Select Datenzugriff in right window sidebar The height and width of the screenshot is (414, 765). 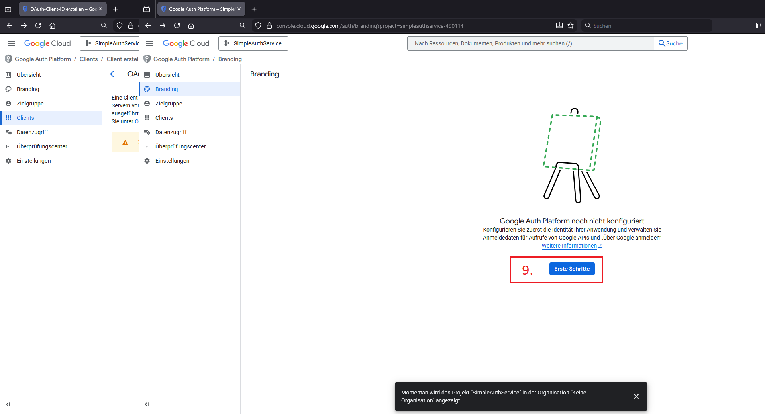point(190,132)
